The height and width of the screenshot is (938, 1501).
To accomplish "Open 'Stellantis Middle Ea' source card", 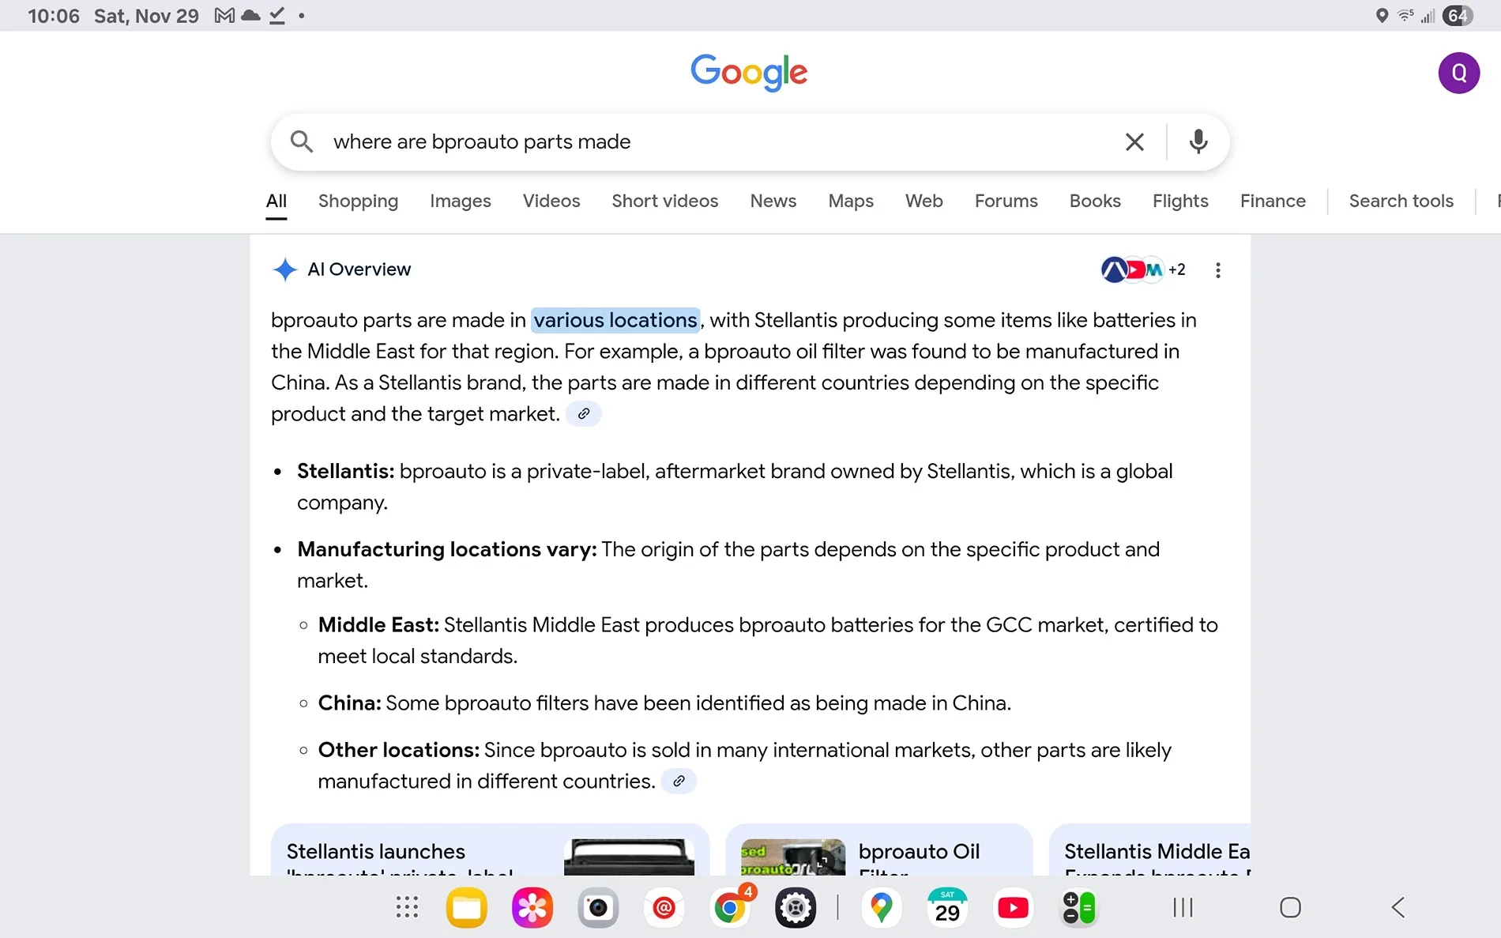I will 1149,850.
